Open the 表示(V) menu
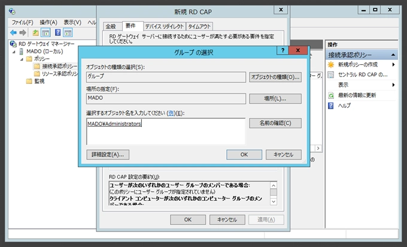407x247 pixels. pyautogui.click(x=72, y=22)
